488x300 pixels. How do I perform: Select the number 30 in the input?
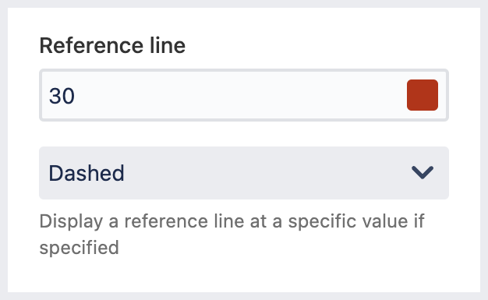coord(62,96)
